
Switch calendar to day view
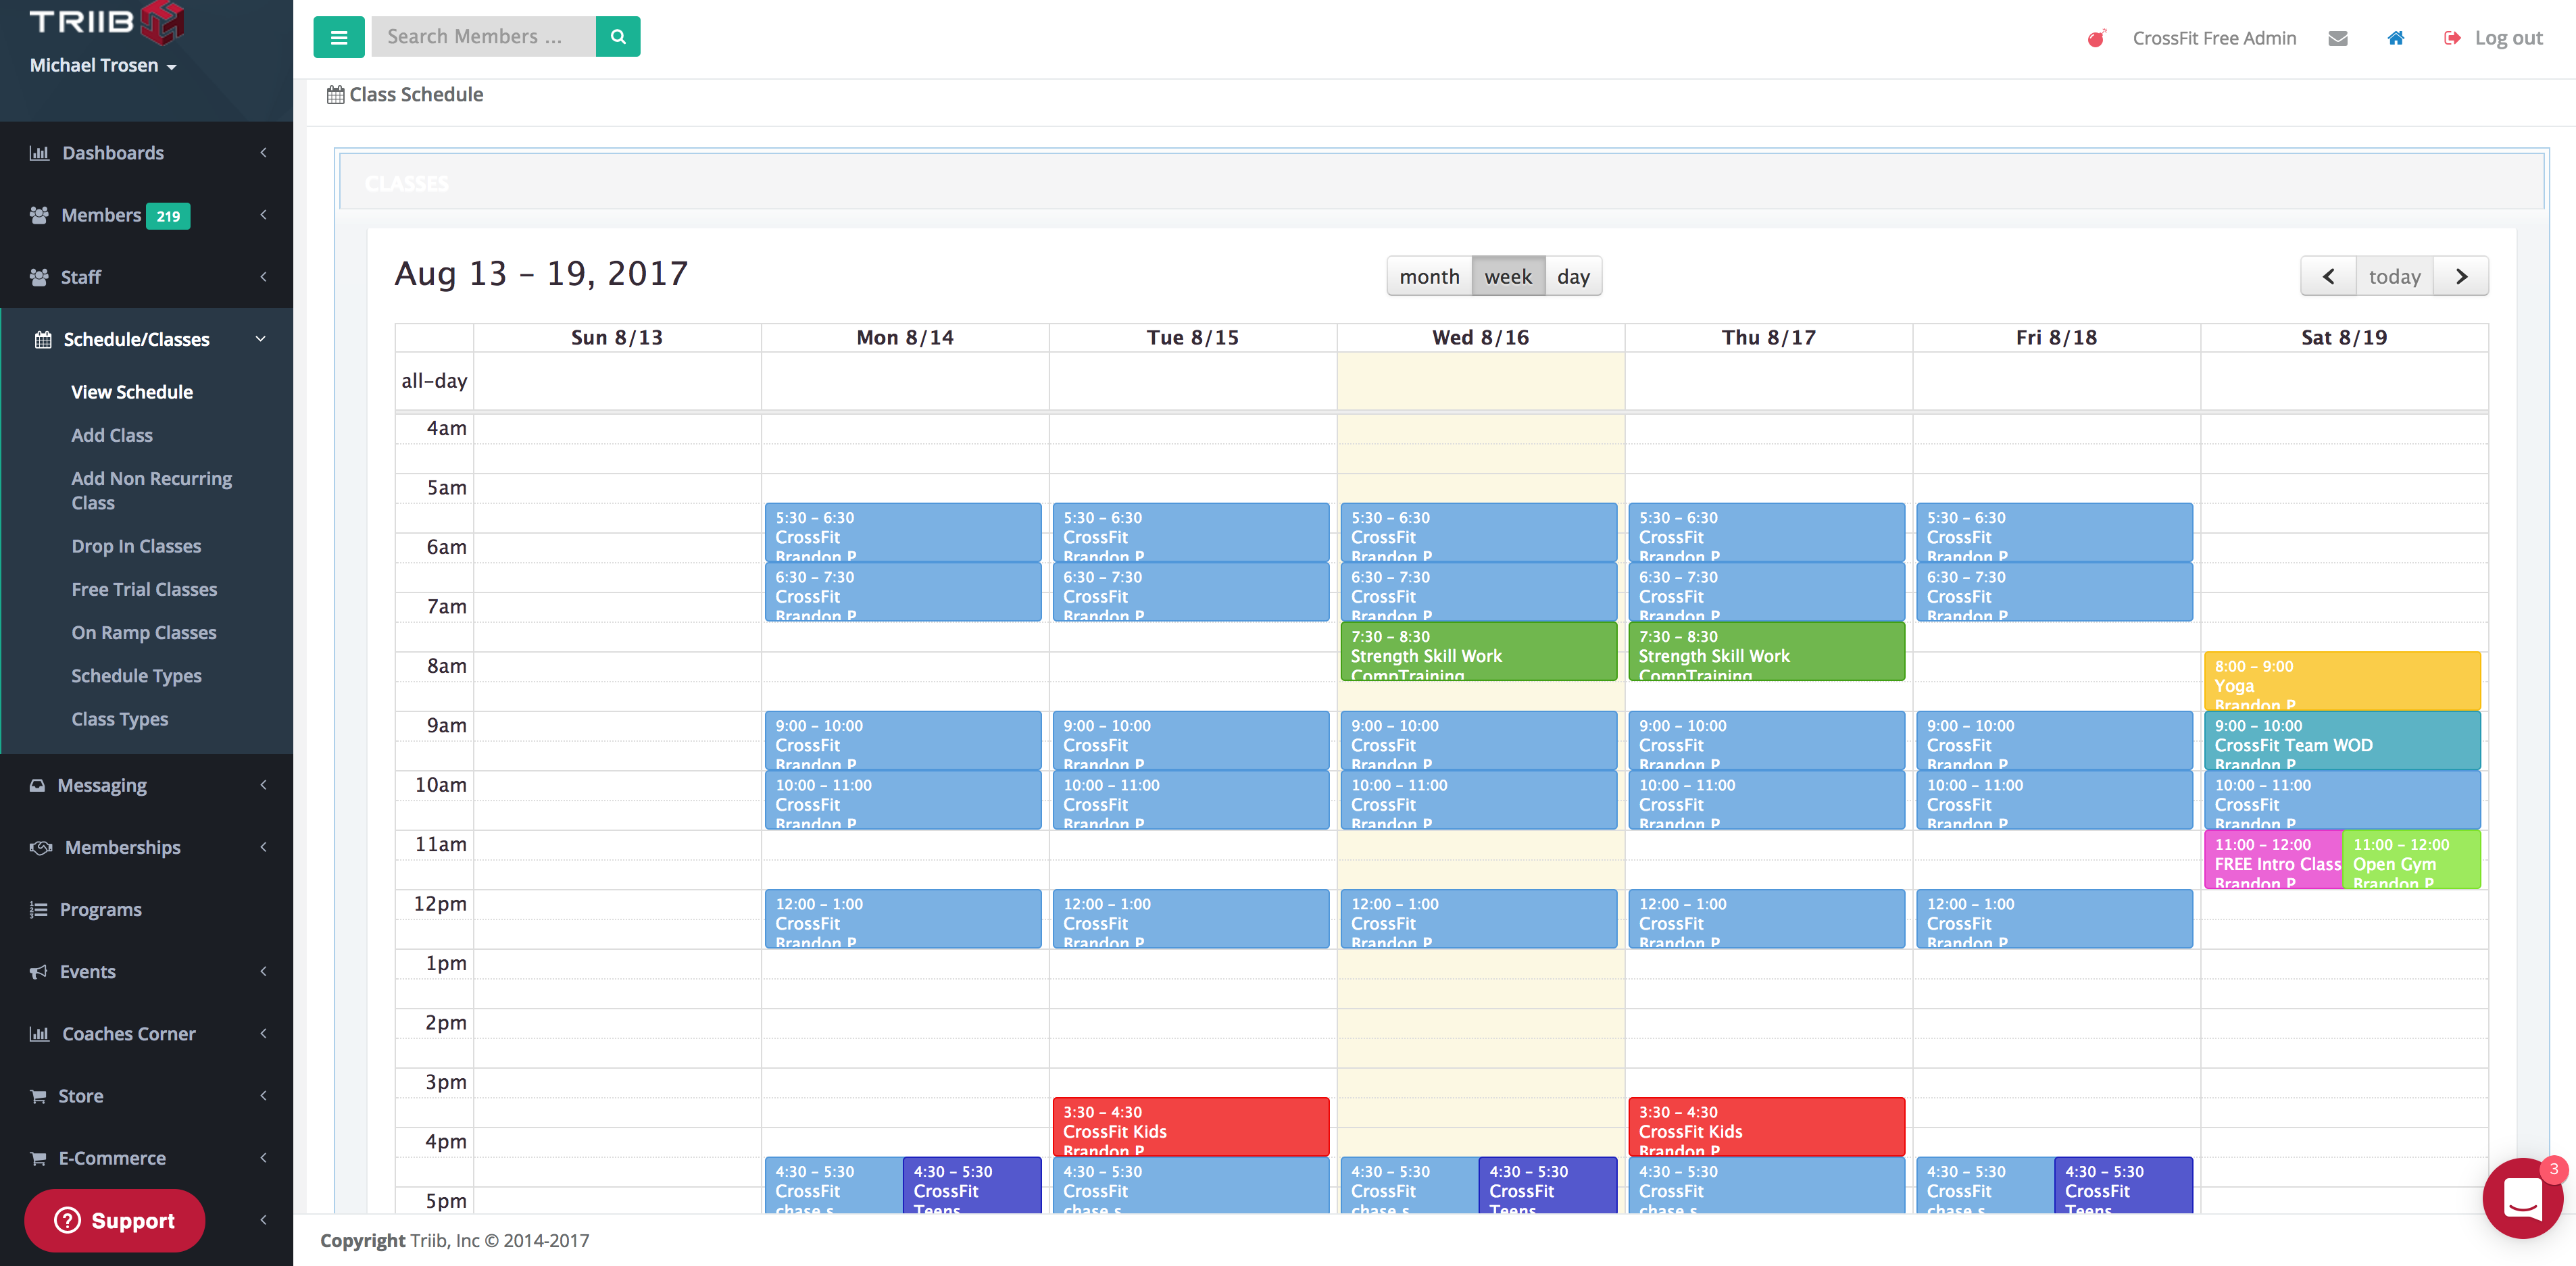(x=1572, y=276)
